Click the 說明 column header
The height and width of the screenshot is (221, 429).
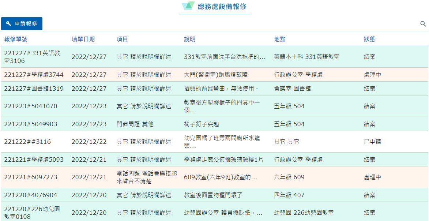190,39
